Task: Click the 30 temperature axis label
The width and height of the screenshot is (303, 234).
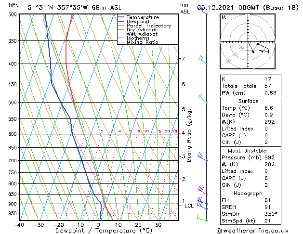Action: point(158,225)
